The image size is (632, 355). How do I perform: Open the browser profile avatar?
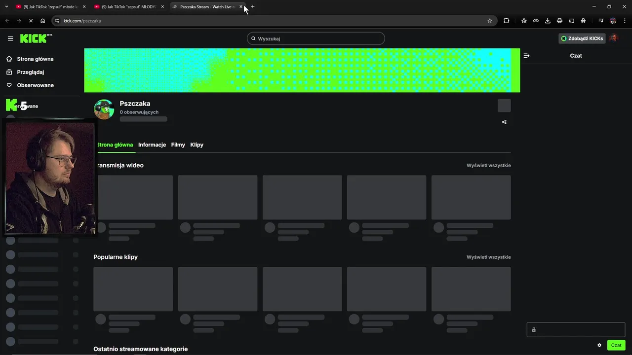[613, 21]
